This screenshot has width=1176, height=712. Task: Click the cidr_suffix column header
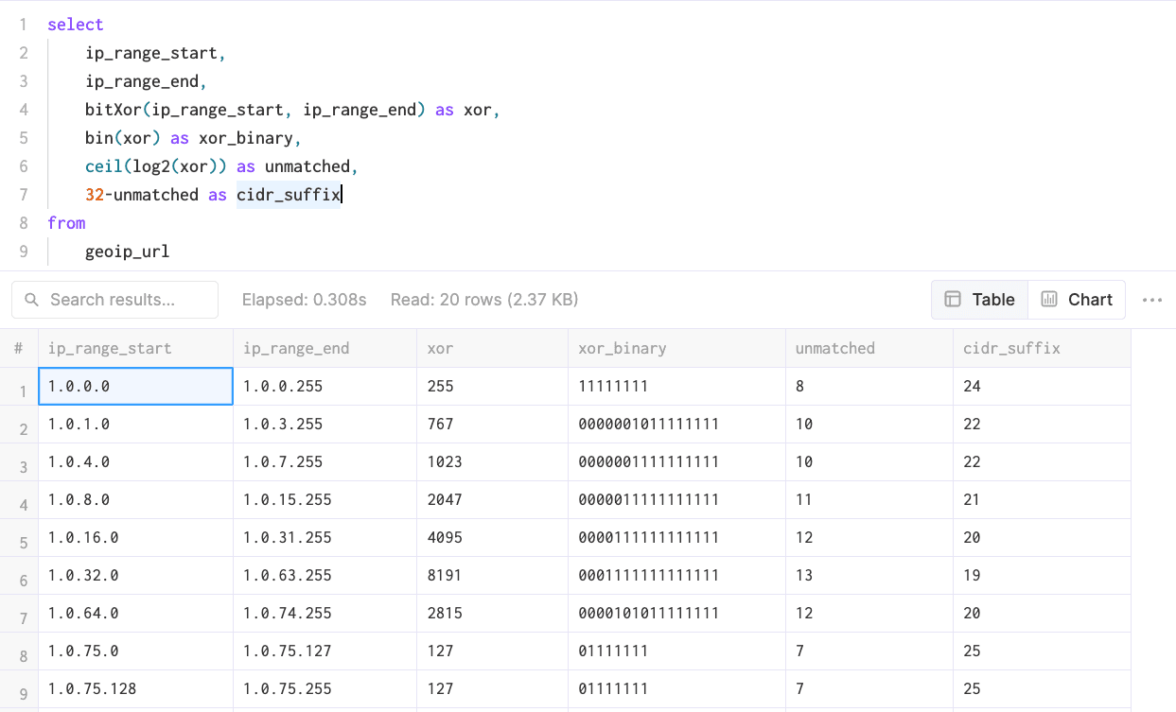click(x=1011, y=348)
